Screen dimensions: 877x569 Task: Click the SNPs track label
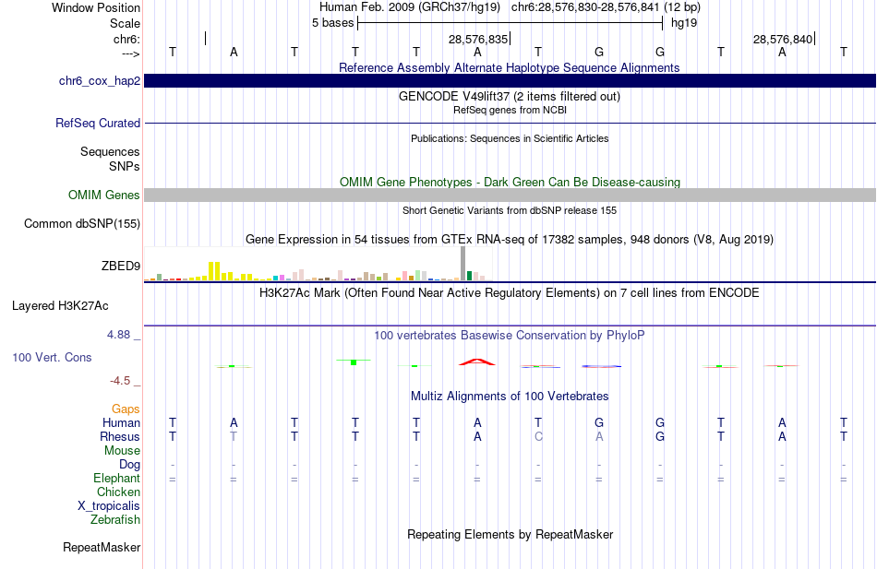click(125, 166)
